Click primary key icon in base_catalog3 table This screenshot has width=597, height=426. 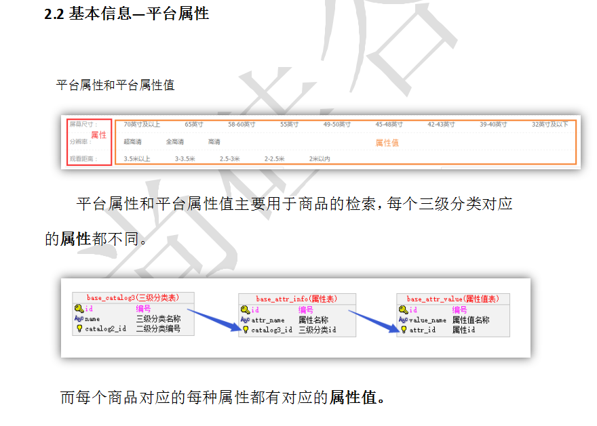(79, 309)
